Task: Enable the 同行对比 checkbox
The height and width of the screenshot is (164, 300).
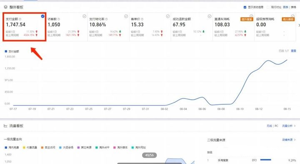Action: [x=268, y=7]
